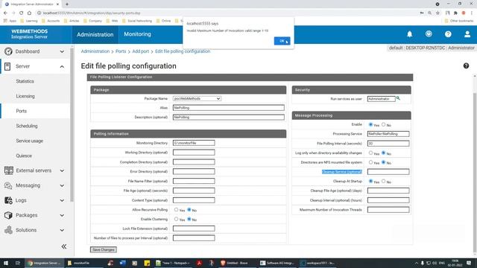
Task: Click the Dashboard gauge icon
Action: [8, 51]
